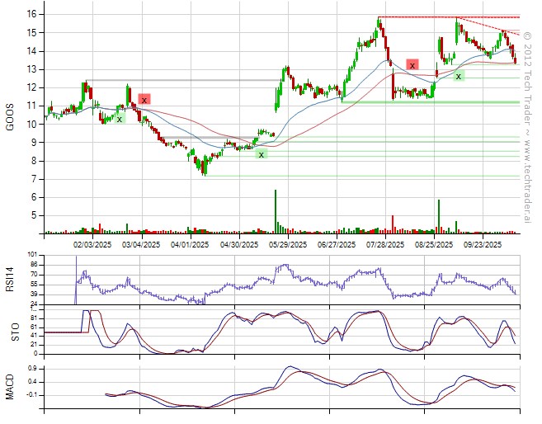Click the green X buy marker in May 2025

(x=262, y=153)
